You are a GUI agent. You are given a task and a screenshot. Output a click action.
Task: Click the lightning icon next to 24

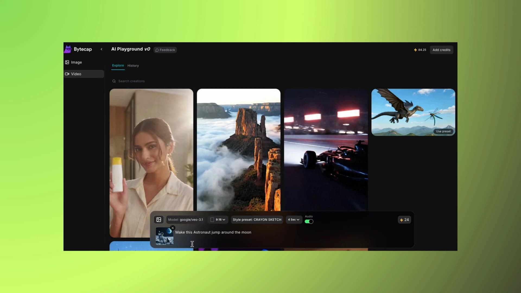[401, 220]
